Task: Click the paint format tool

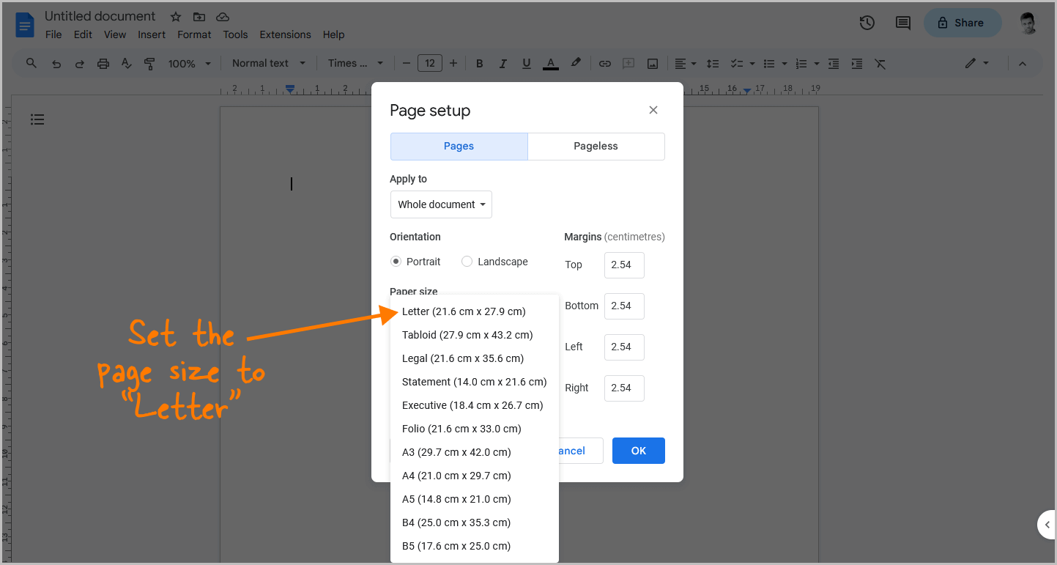Action: tap(149, 63)
